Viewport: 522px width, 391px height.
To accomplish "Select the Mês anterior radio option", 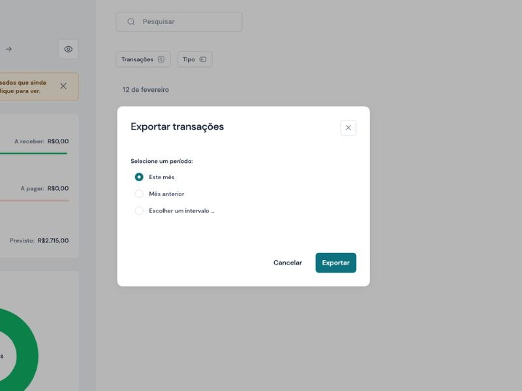I will (139, 194).
